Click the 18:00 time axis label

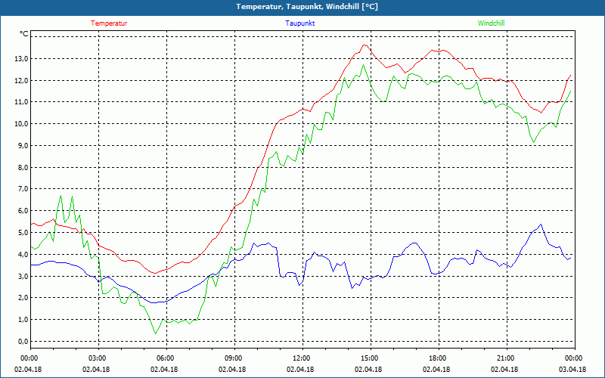tap(437, 358)
